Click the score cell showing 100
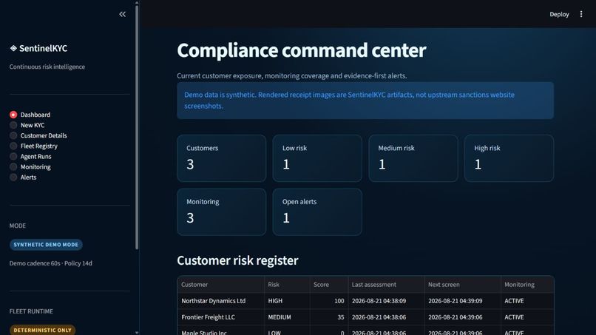The height and width of the screenshot is (335, 596). (x=329, y=301)
